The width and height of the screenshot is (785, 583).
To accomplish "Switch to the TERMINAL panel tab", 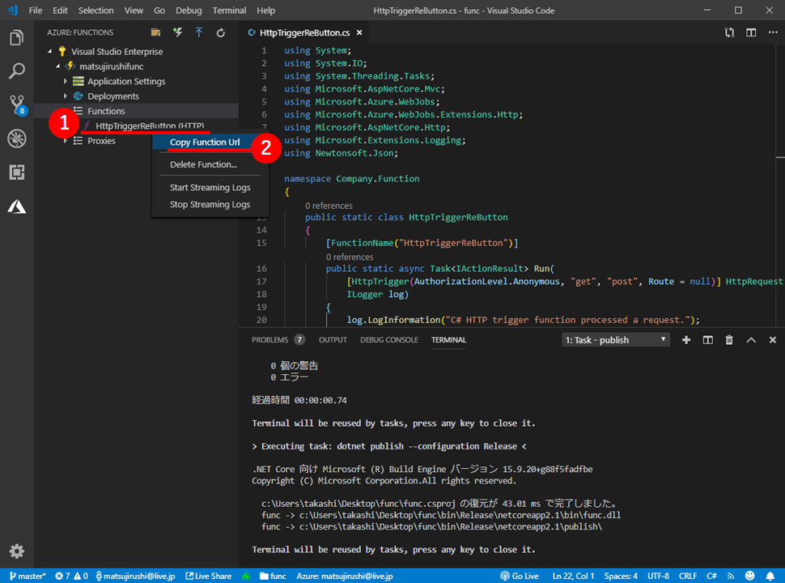I will [448, 340].
